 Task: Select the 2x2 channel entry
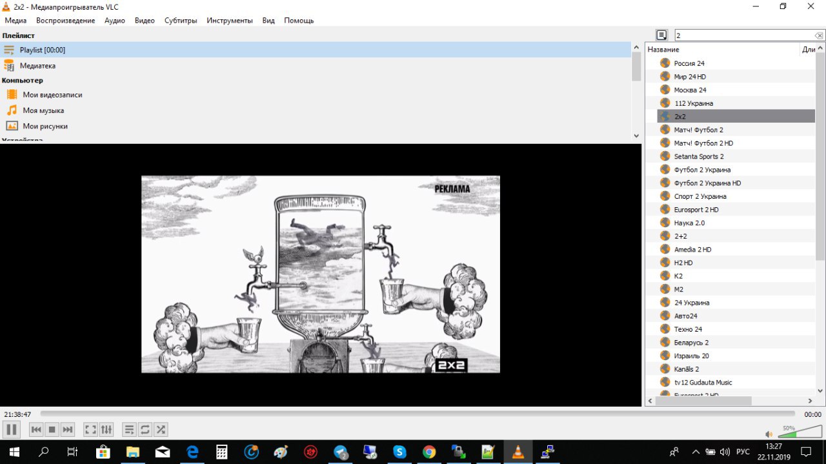pos(736,116)
